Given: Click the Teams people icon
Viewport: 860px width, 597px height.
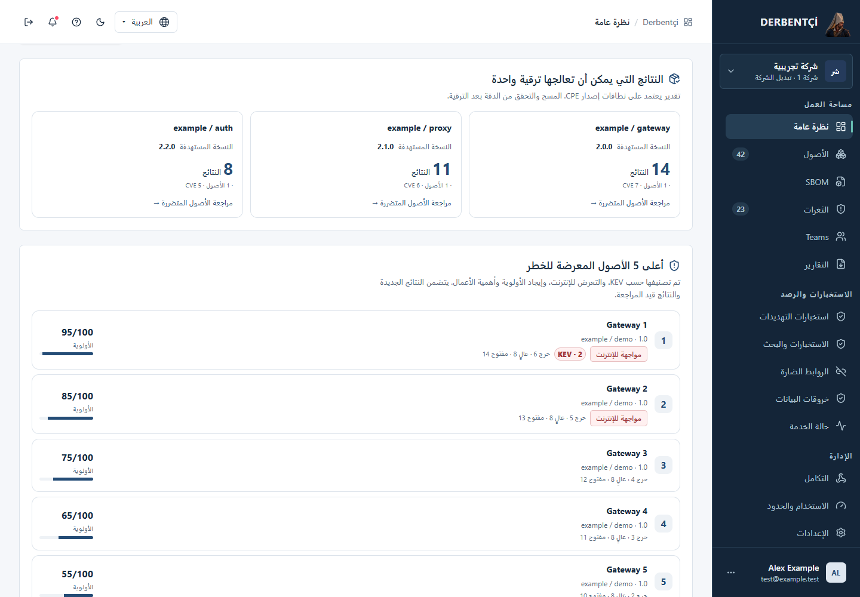Looking at the screenshot, I should coord(841,237).
